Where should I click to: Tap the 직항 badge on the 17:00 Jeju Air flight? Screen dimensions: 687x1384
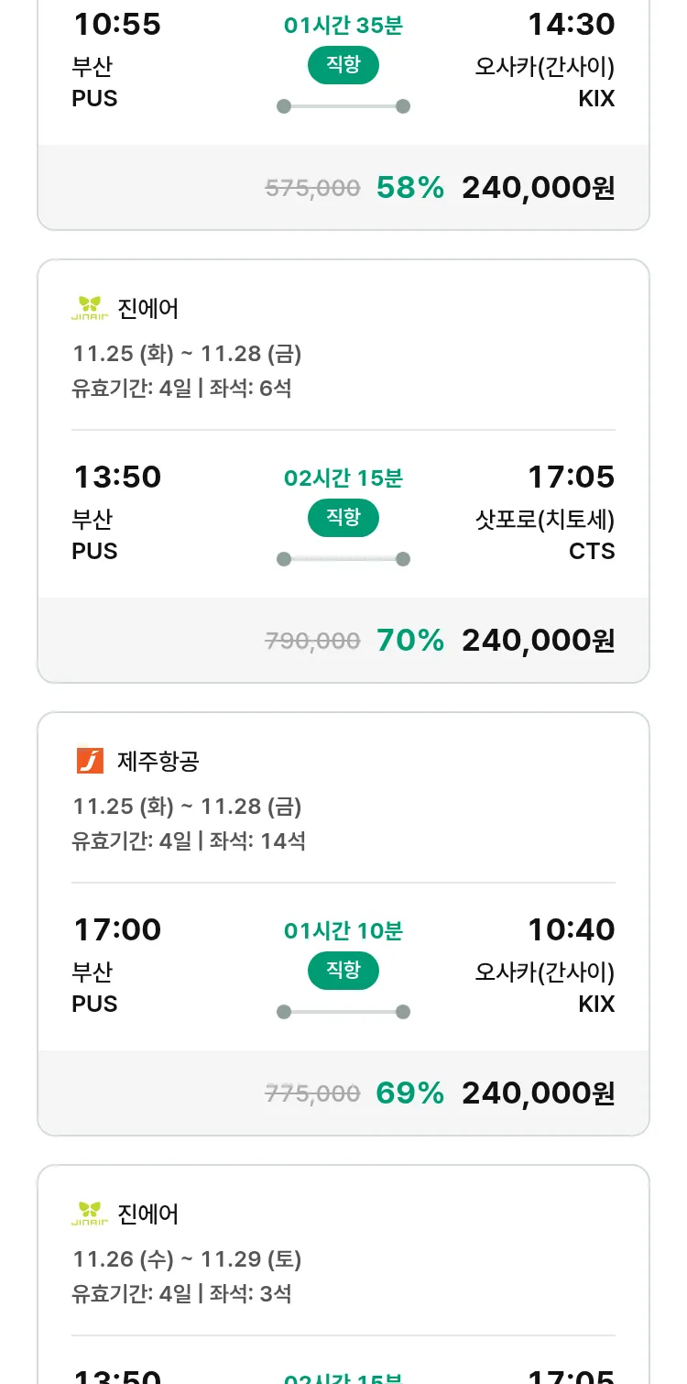[343, 971]
